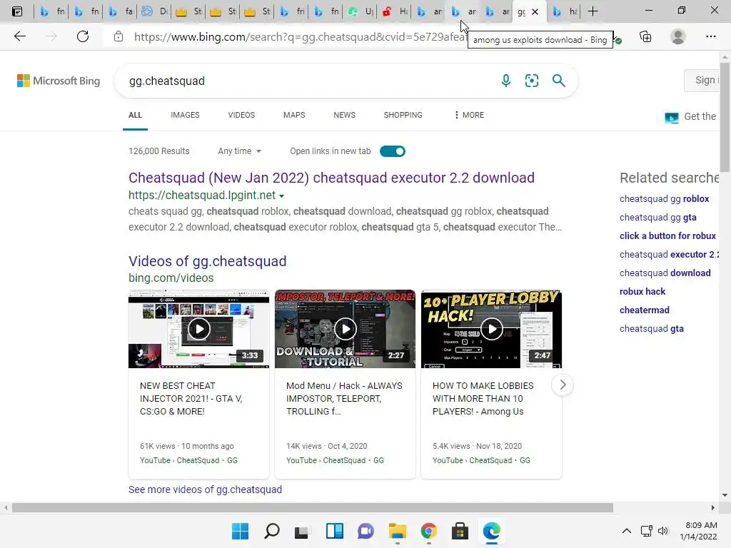
Task: Open related search cheatermad
Action: coord(645,310)
